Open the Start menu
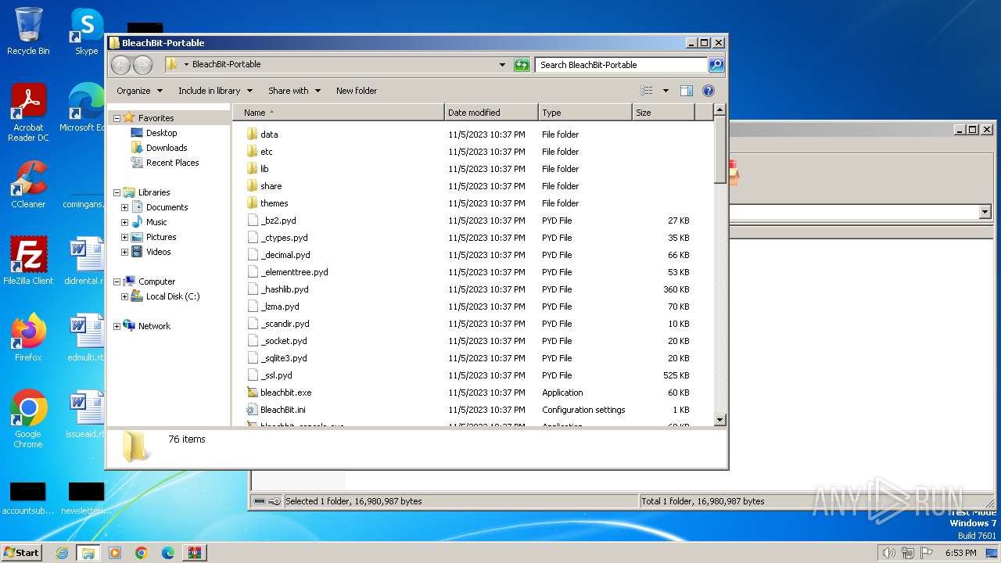1001x563 pixels. pyautogui.click(x=21, y=553)
